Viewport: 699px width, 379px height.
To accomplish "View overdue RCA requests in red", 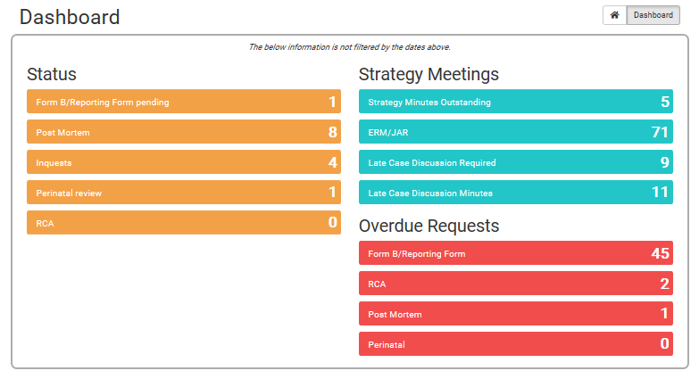I will (x=515, y=284).
